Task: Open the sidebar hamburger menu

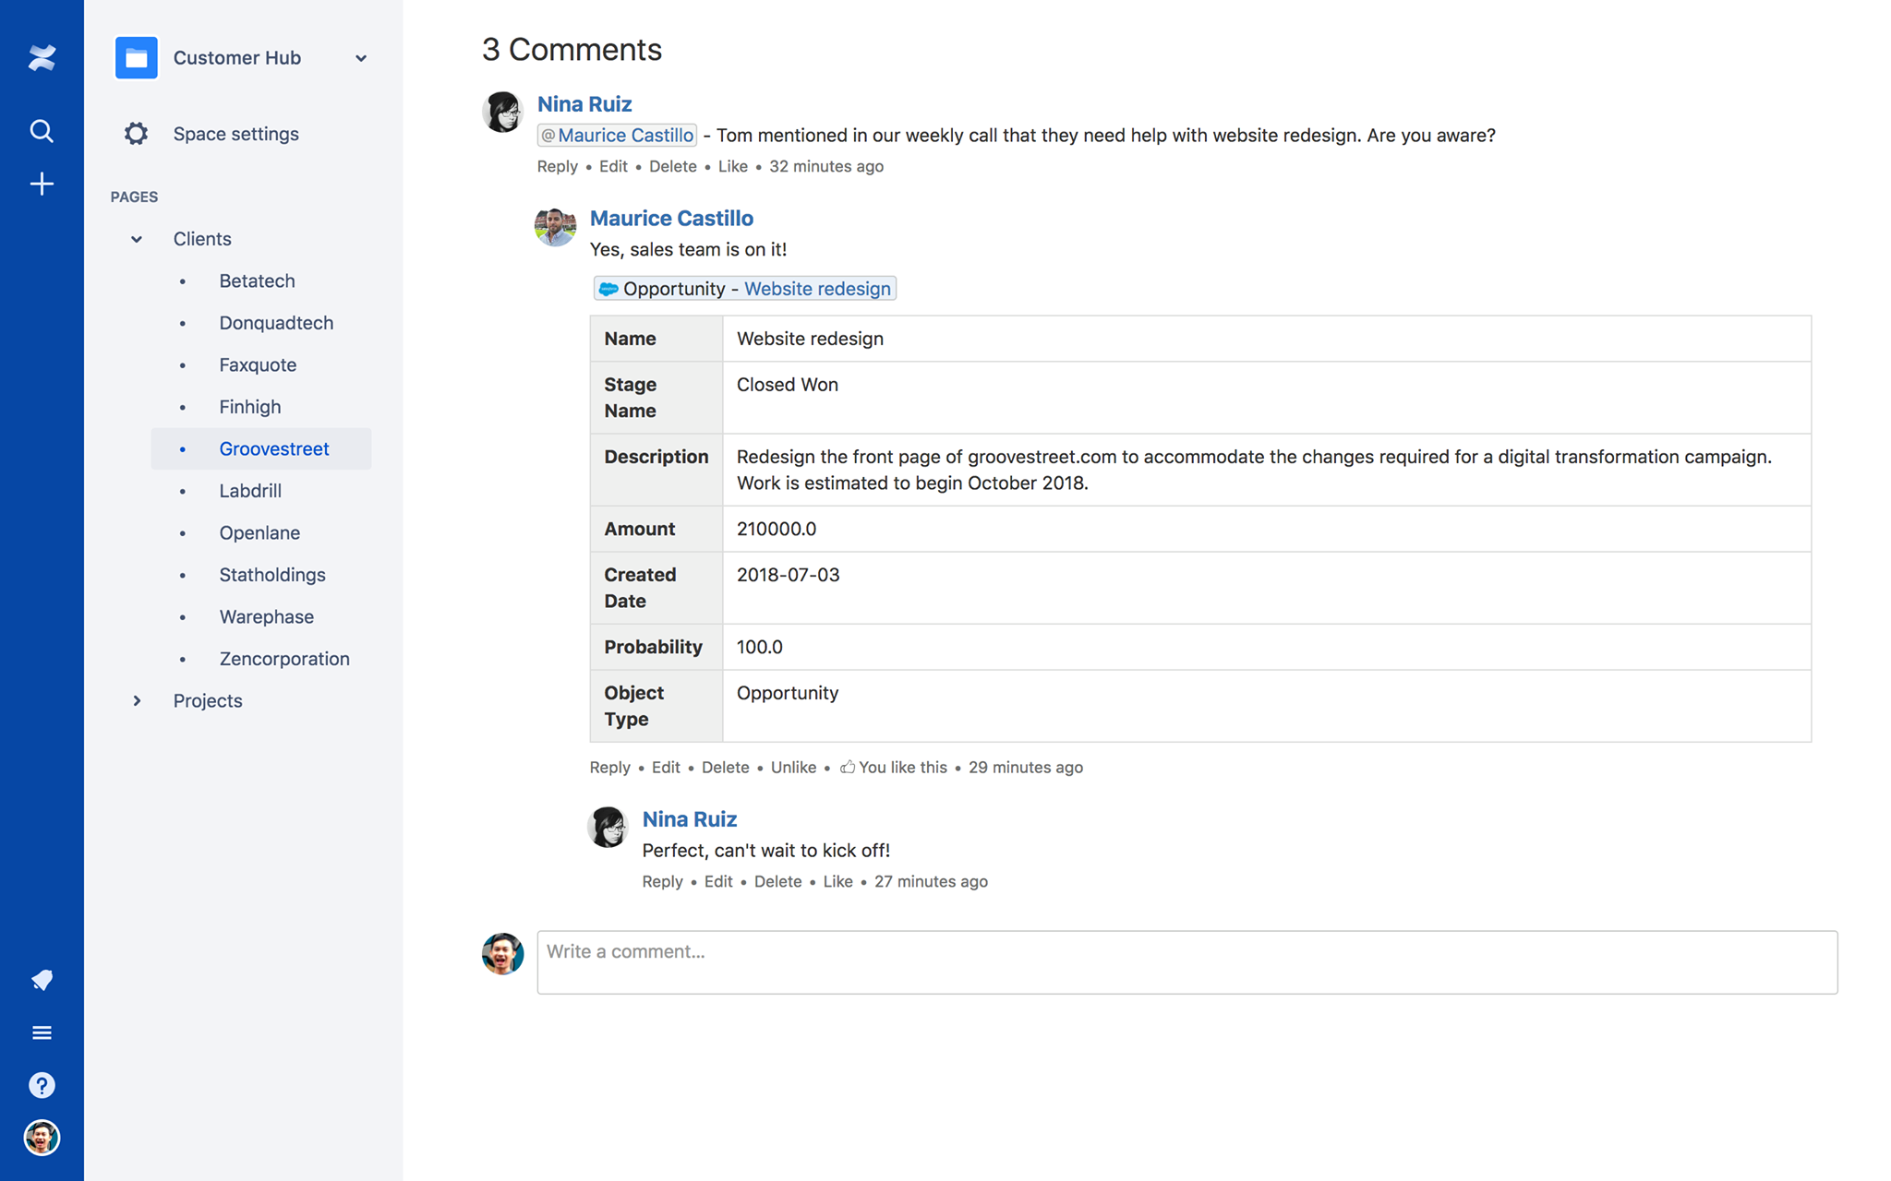Action: click(x=42, y=1032)
